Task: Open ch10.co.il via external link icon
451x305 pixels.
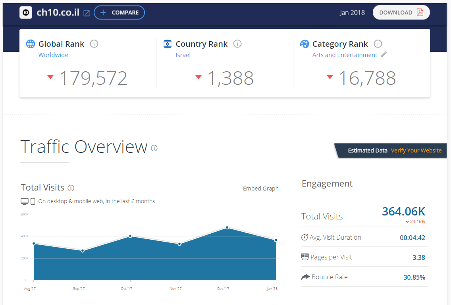Action: pos(87,13)
